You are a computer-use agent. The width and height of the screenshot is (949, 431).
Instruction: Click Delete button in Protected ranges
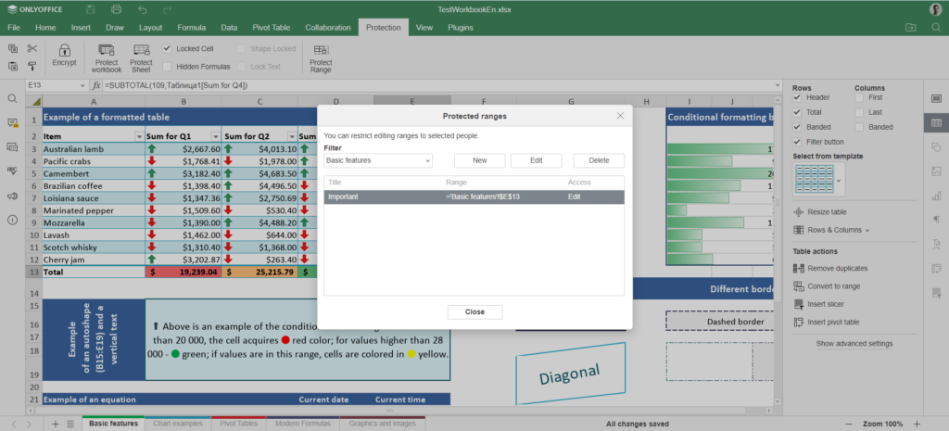tap(599, 160)
